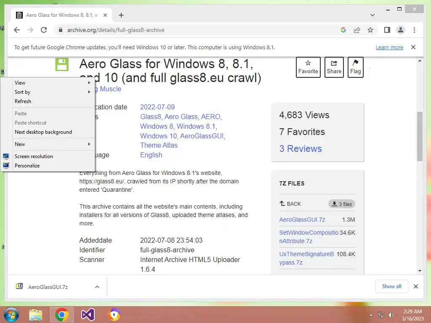Open the downloaded AeroGlassGUI.7z in download bar
The height and width of the screenshot is (323, 431).
pos(48,287)
